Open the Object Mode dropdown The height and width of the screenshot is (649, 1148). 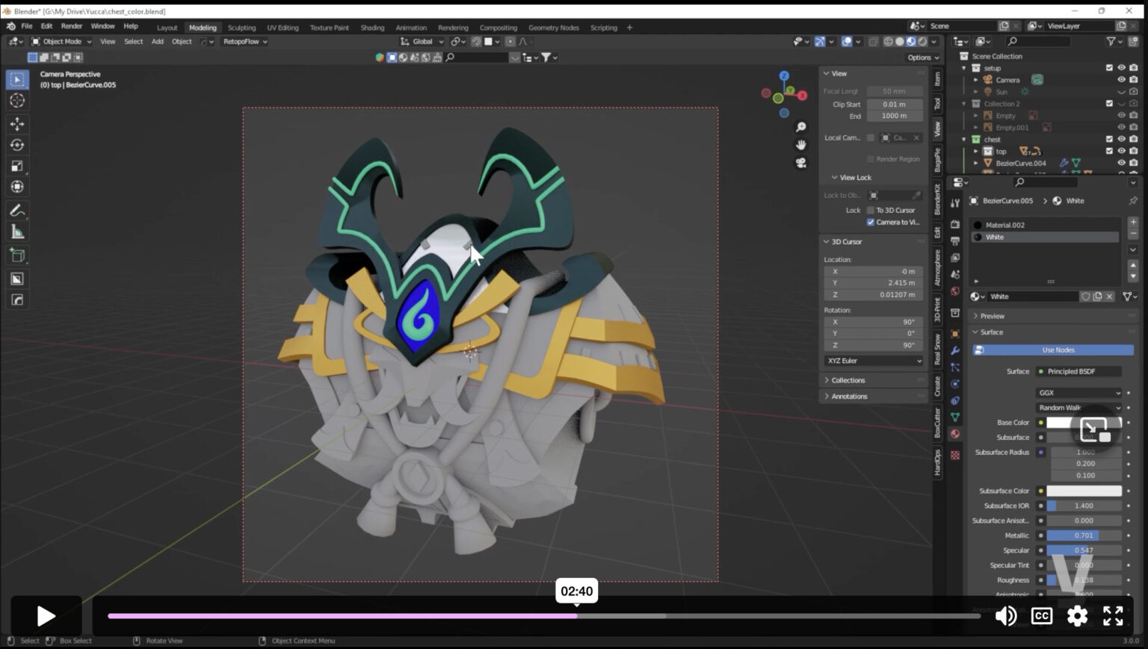pos(61,42)
